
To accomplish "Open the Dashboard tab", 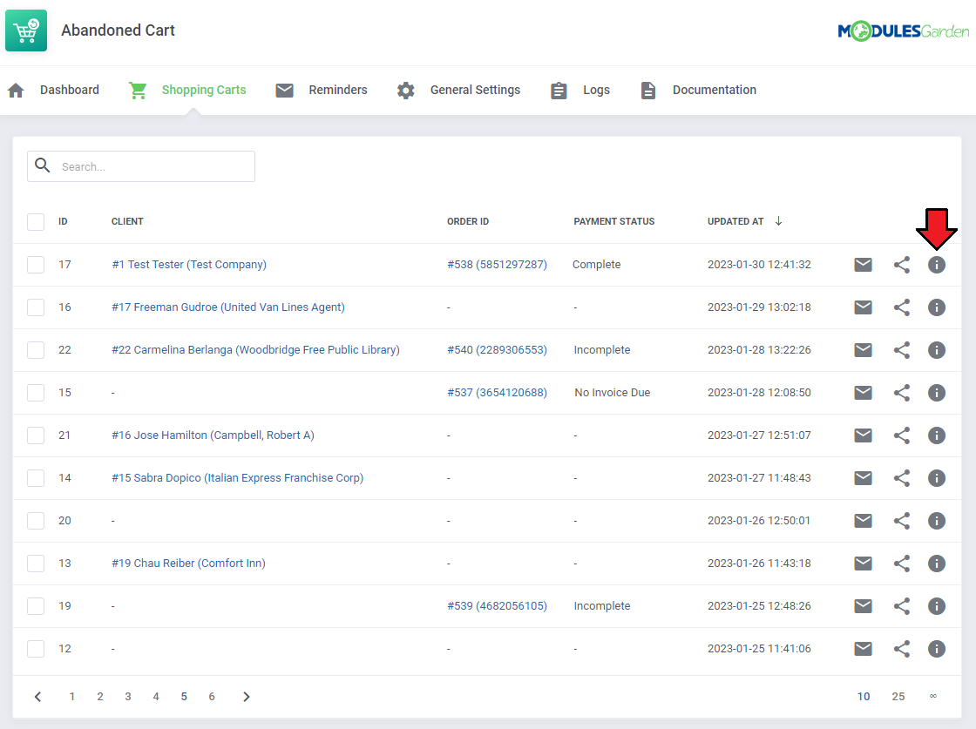I will pyautogui.click(x=53, y=91).
